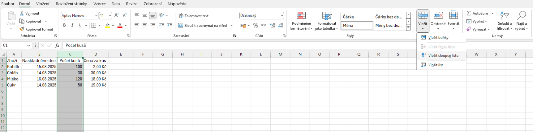Click the formula bar with Počet kusů
Screen dimensions: 533x132
pos(297,45)
